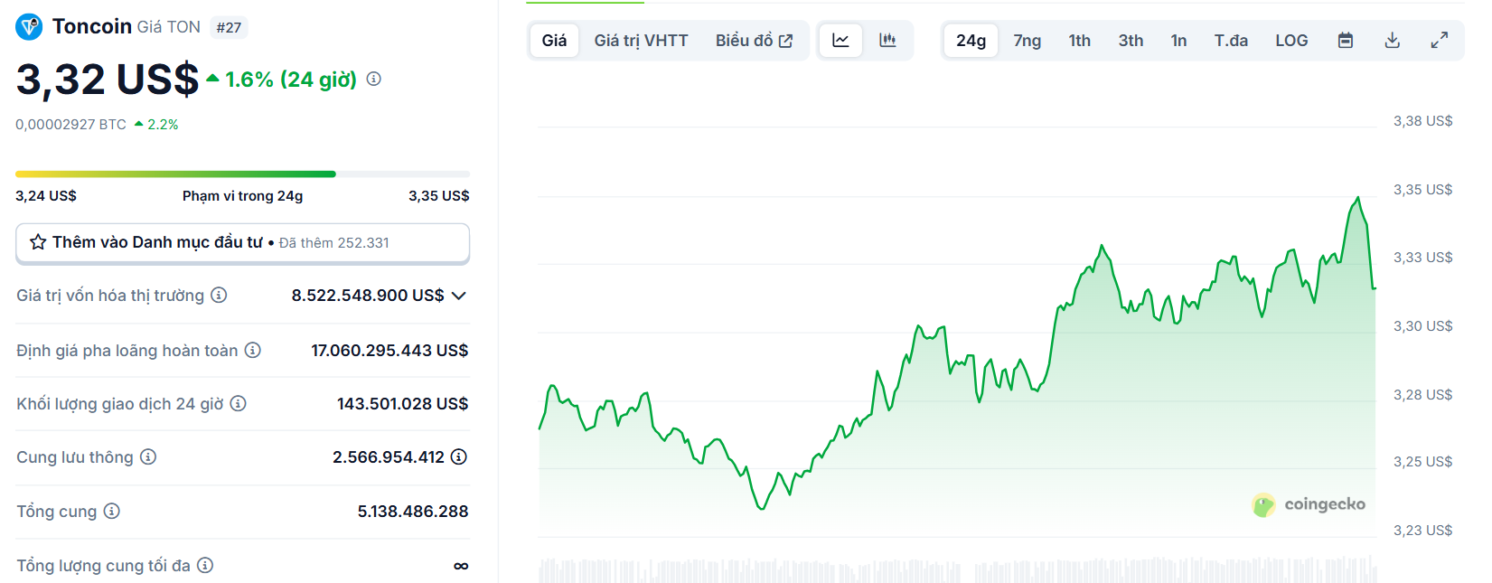
Task: Click the #27 rank badge
Action: pos(229,27)
